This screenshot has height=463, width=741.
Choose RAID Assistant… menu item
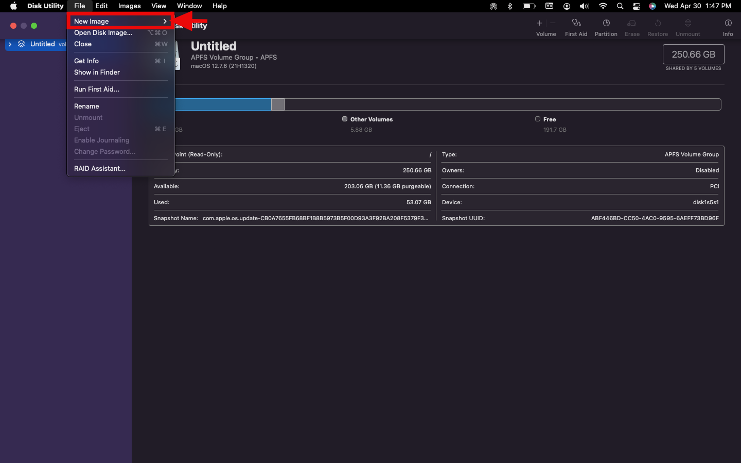pos(100,168)
